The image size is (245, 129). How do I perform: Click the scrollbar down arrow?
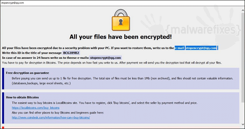243,124
